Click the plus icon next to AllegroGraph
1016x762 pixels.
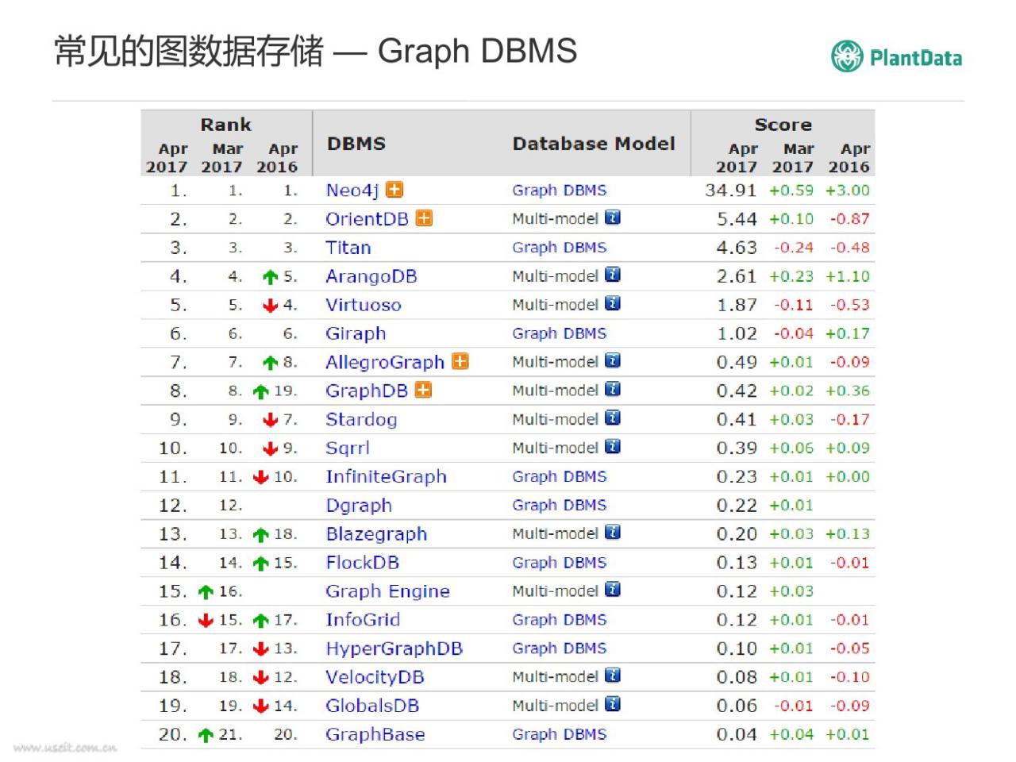(460, 361)
